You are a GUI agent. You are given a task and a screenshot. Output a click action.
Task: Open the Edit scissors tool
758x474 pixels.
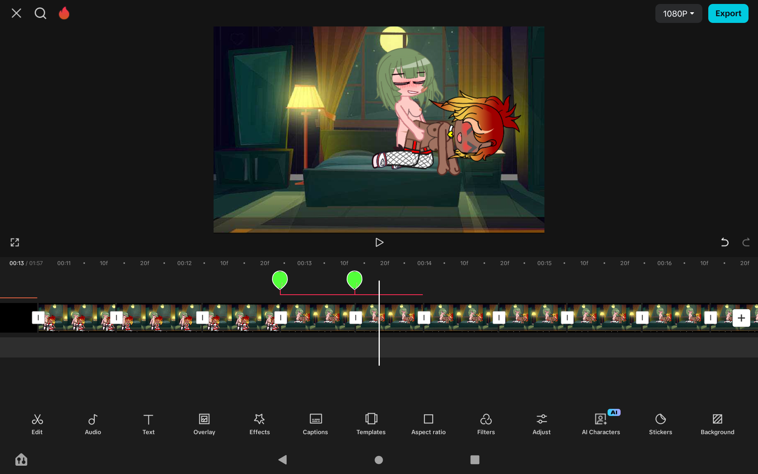(37, 423)
